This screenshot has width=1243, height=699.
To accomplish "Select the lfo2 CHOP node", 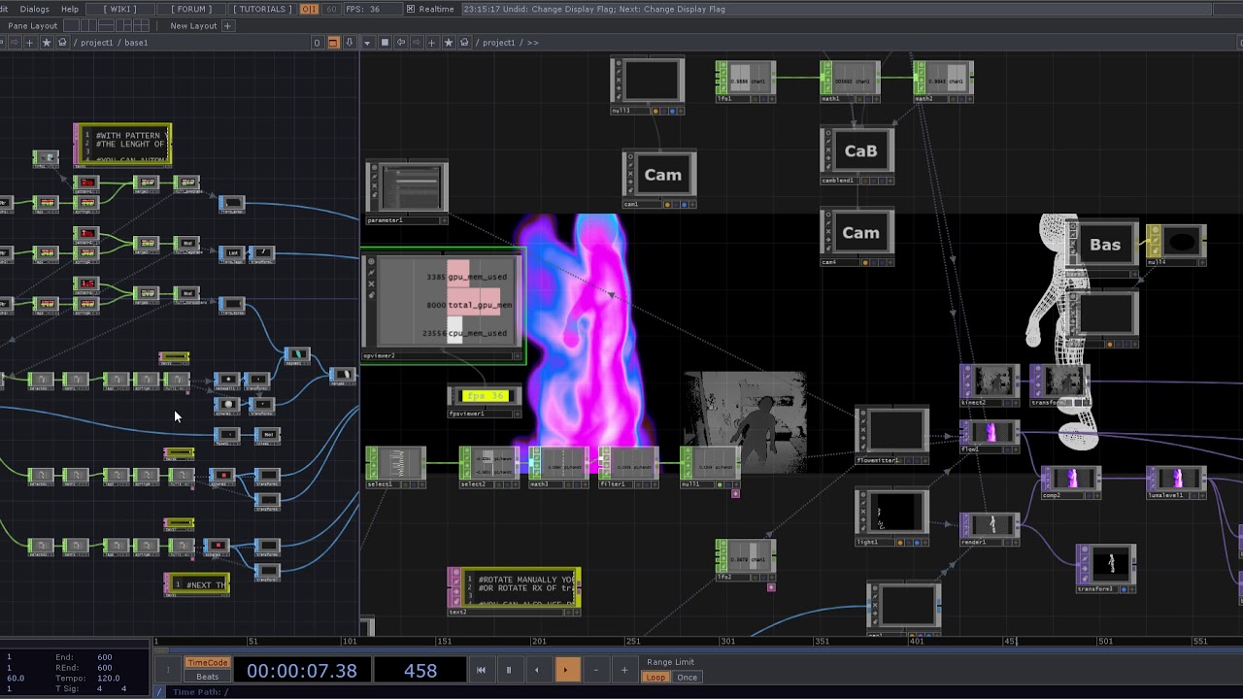I will click(745, 560).
